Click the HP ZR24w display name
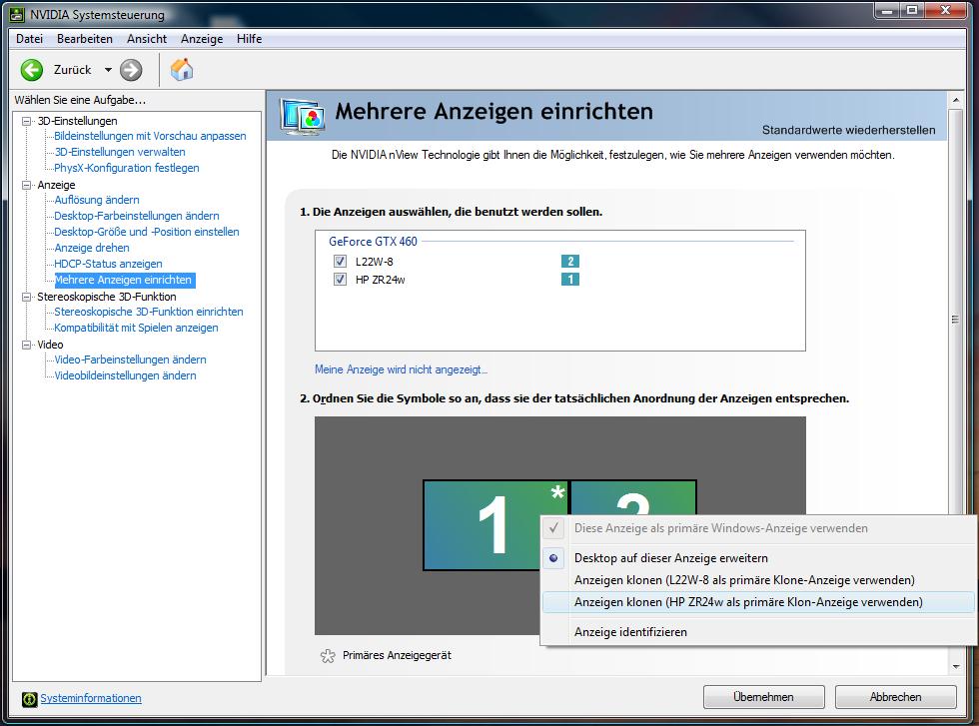Viewport: 979px width, 726px height. pyautogui.click(x=381, y=280)
